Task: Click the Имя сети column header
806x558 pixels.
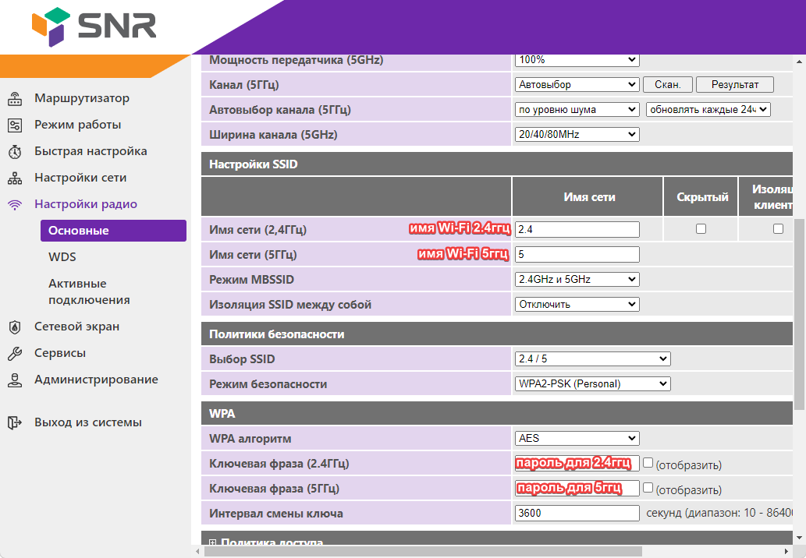Action: tap(588, 197)
